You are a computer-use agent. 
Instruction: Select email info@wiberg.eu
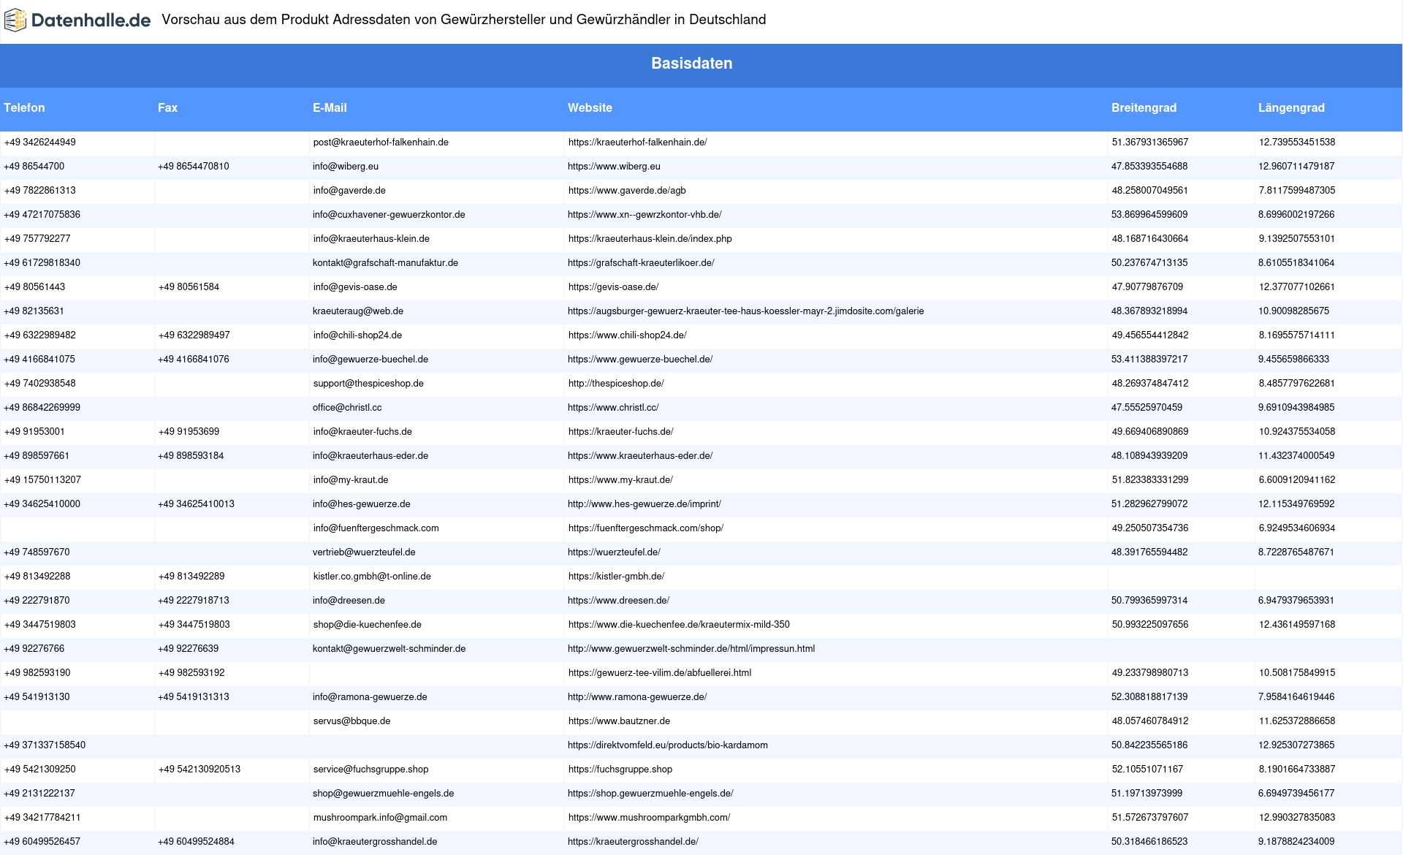click(x=346, y=167)
